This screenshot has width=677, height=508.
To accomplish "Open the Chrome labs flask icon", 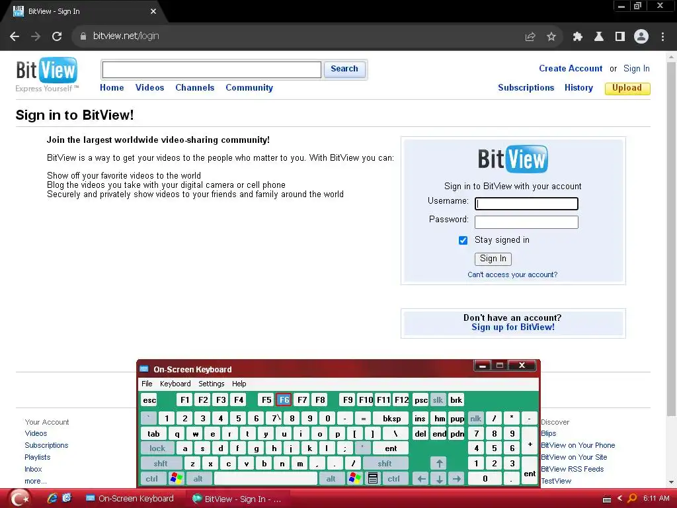I will [599, 37].
